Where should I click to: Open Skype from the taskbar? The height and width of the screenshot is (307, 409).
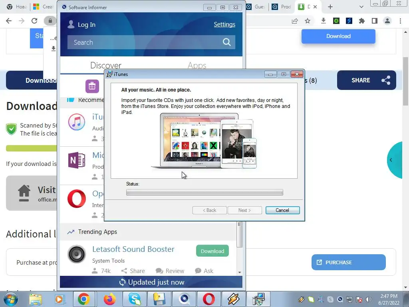pos(135,299)
